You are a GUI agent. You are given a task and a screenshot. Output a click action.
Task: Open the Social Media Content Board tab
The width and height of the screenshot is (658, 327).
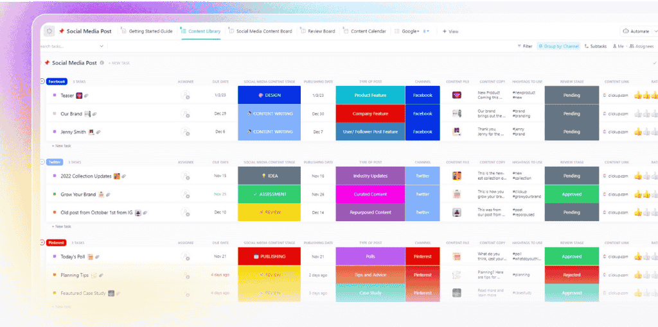[x=260, y=31]
